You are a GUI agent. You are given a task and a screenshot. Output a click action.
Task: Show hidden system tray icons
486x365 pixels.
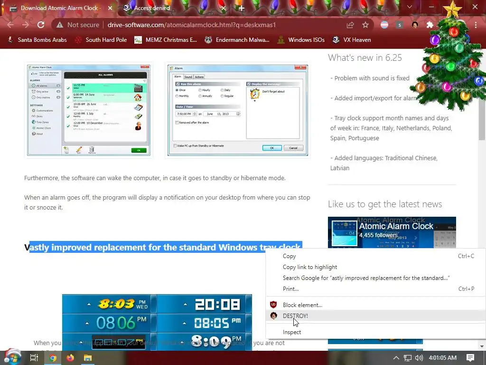click(396, 358)
